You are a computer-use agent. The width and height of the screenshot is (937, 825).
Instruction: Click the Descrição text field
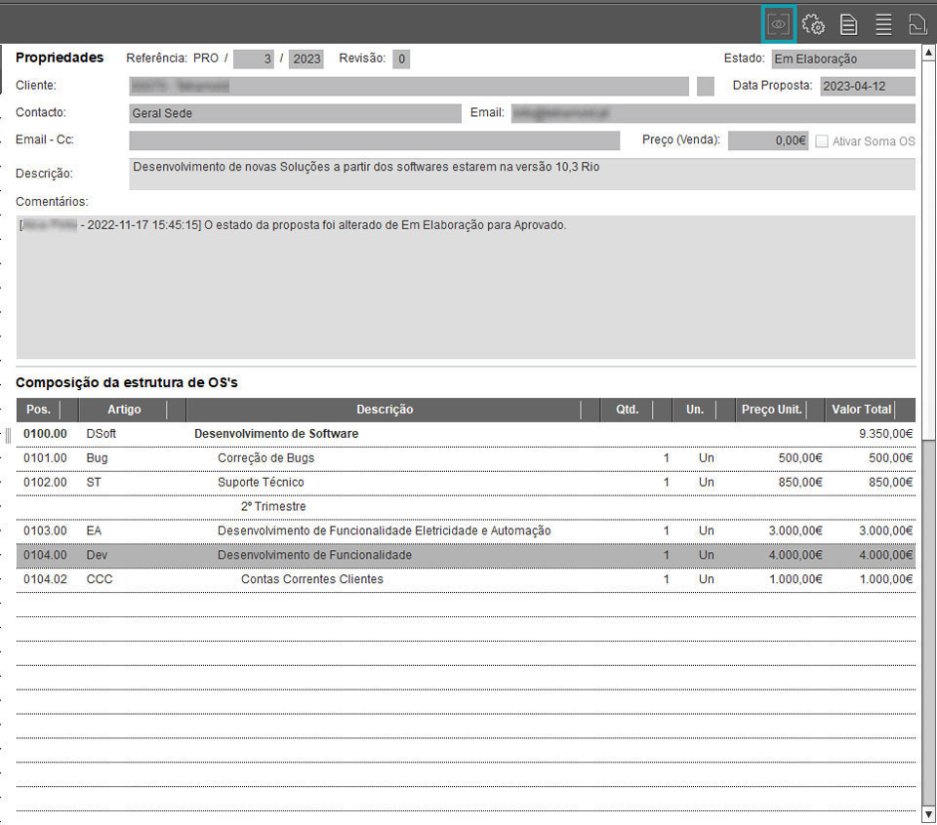(521, 174)
